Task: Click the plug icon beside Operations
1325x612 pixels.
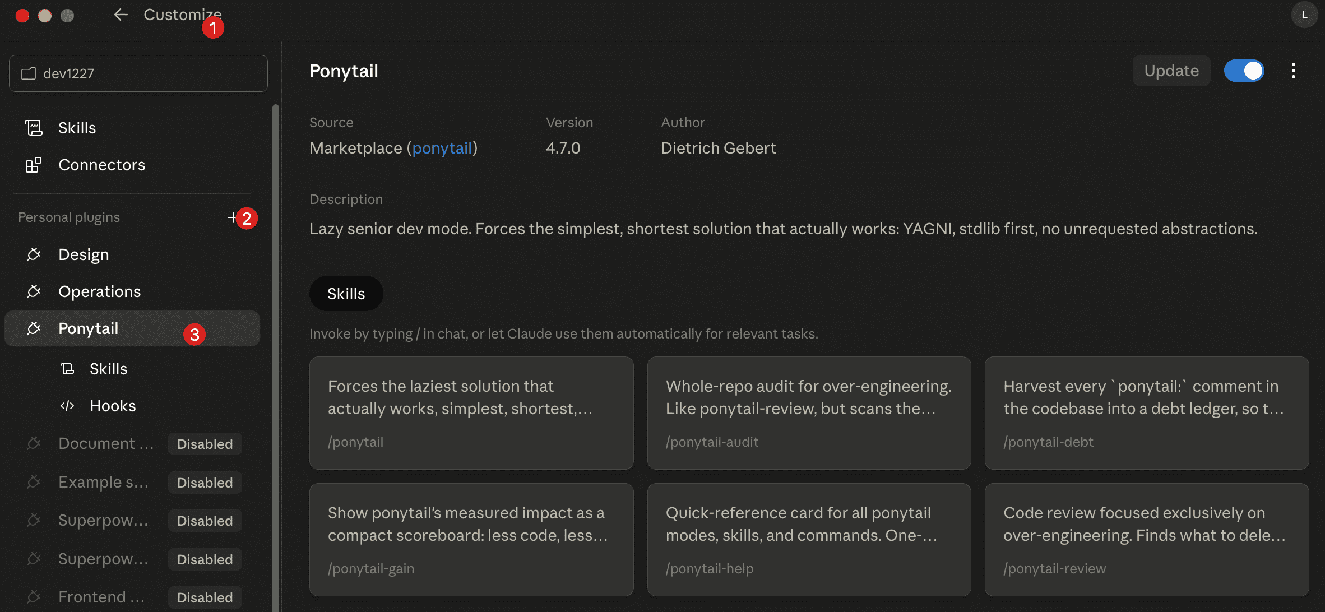Action: (x=34, y=291)
